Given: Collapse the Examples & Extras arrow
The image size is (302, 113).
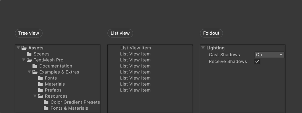Looking at the screenshot, I should tap(29, 72).
